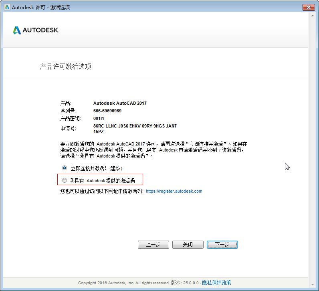
Task: Click the scrollbar up arrow
Action: pyautogui.click(x=313, y=16)
